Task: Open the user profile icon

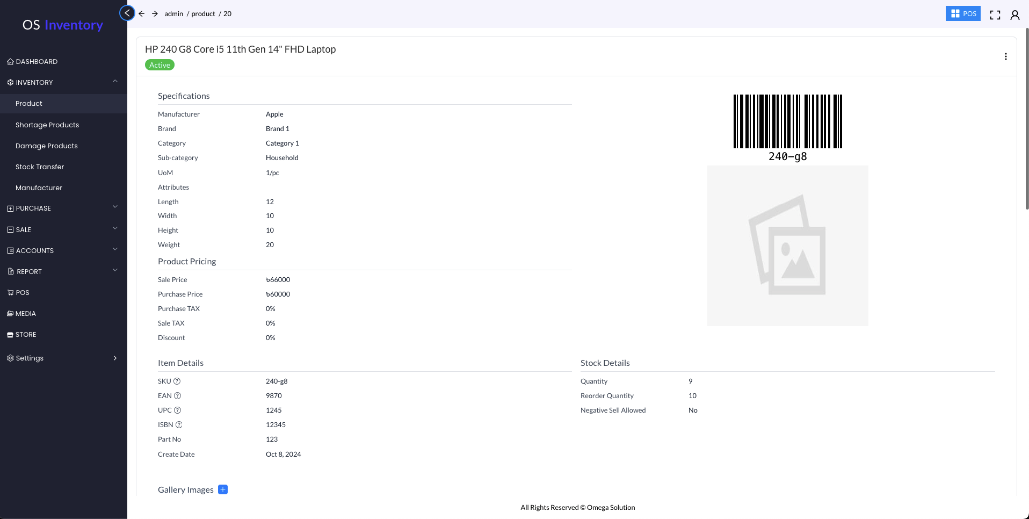Action: click(1014, 15)
